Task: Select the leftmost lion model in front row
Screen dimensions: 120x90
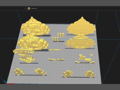Action: tap(19, 72)
